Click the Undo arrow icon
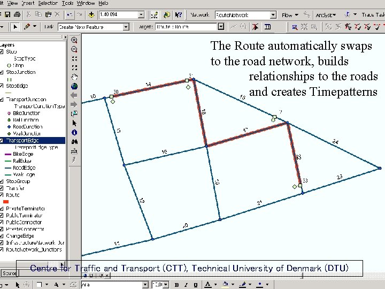Screen dimensions: 385x289 pyautogui.click(x=70, y=15)
